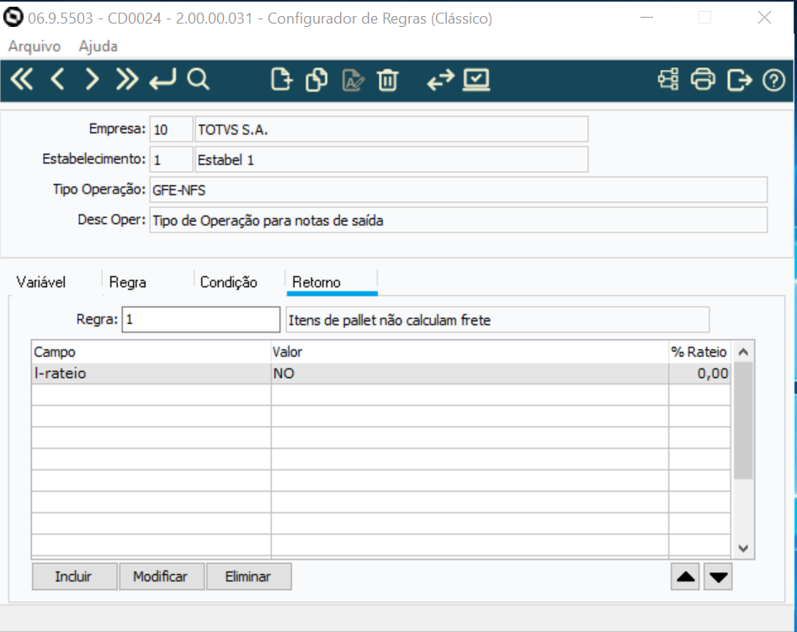Click the swap arrows icon
The image size is (797, 632).
[440, 80]
